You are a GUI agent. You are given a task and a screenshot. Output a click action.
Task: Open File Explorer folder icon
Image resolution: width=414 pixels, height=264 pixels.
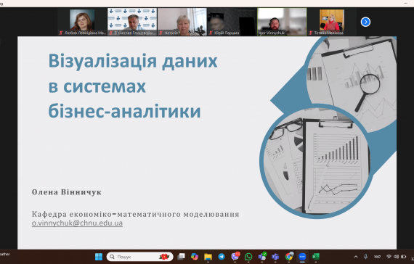(x=208, y=257)
